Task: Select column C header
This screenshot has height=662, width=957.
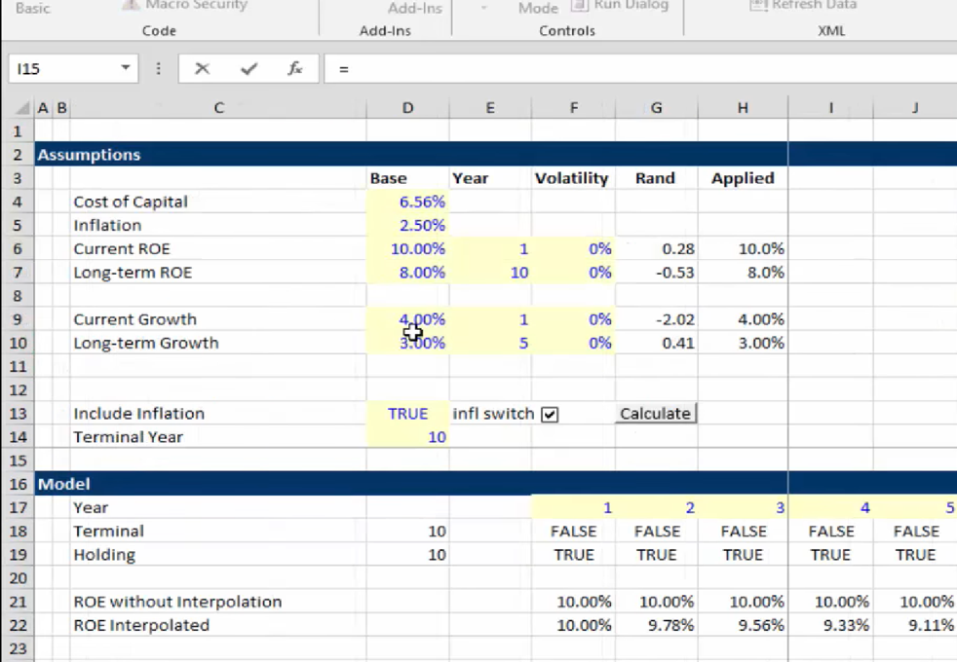Action: coord(218,108)
